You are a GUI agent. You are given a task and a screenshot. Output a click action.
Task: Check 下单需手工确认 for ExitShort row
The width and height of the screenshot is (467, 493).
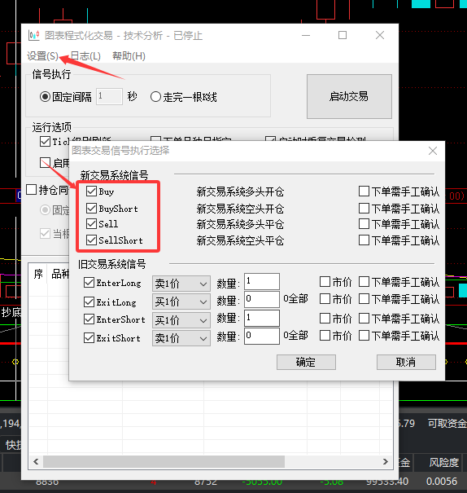(x=364, y=335)
